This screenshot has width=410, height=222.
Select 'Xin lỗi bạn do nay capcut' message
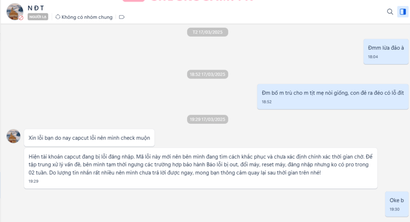[x=89, y=138]
